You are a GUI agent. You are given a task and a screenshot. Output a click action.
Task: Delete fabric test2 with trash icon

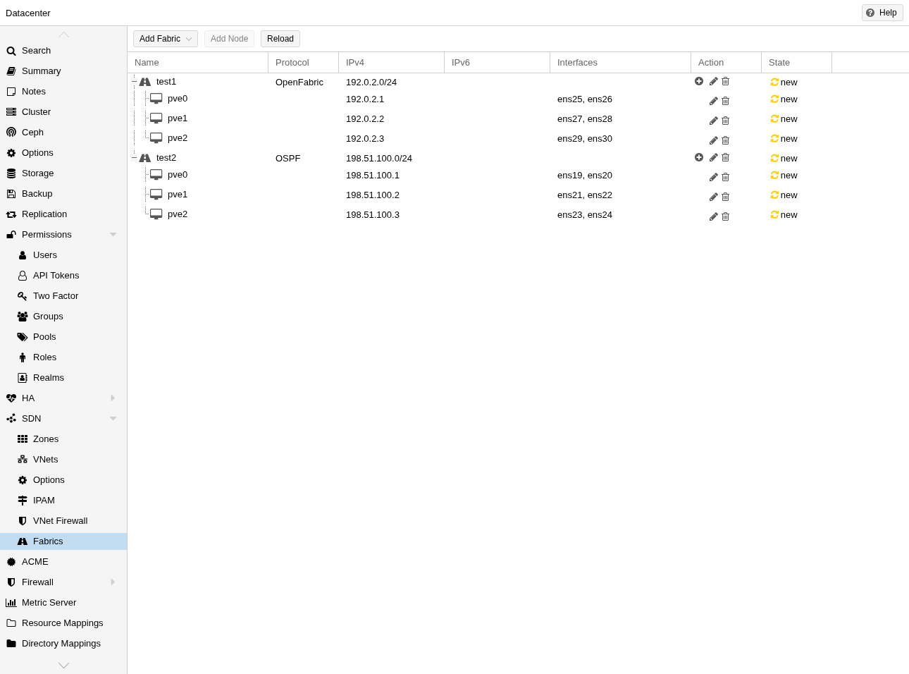[726, 157]
